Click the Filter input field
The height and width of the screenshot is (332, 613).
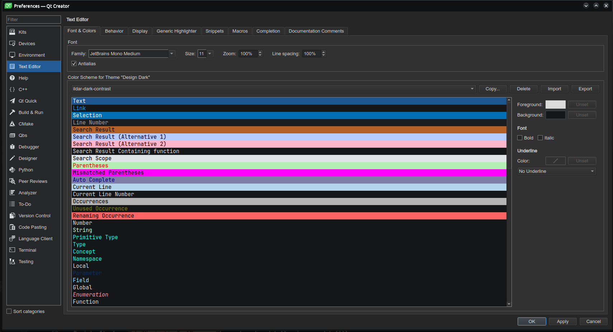pos(34,19)
